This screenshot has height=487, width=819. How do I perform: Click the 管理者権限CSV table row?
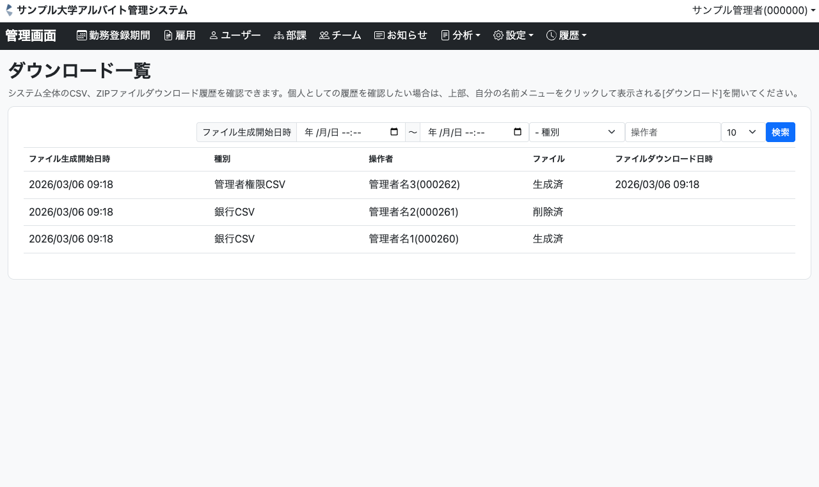click(x=250, y=185)
